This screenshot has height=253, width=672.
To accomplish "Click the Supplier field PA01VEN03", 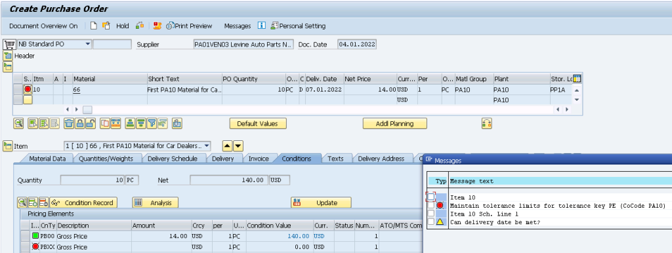I will pyautogui.click(x=243, y=44).
